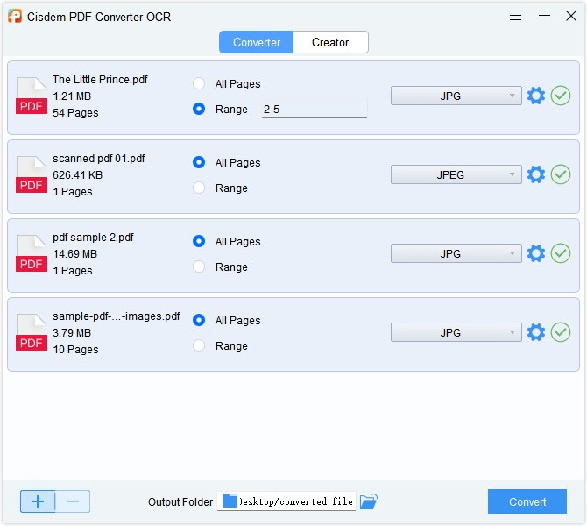
Task: Click the 1.21 MB size text
Action: coord(72,96)
